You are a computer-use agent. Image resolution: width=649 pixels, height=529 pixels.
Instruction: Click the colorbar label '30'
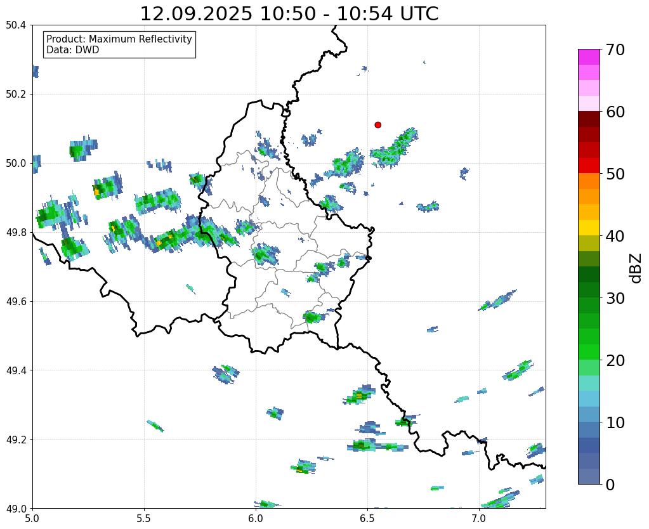[x=615, y=298]
